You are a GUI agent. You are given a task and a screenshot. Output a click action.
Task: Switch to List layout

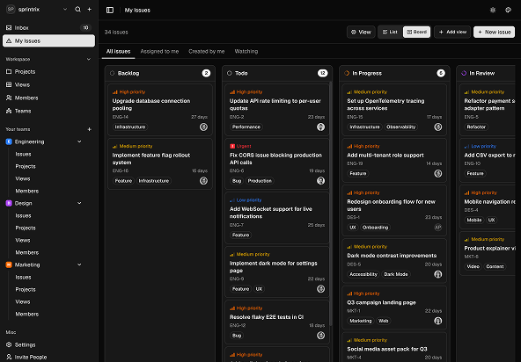coord(390,32)
